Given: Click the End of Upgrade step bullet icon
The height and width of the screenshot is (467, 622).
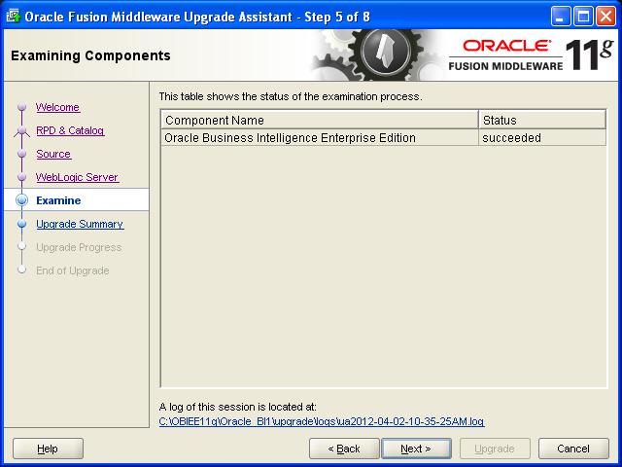Looking at the screenshot, I should [x=21, y=270].
